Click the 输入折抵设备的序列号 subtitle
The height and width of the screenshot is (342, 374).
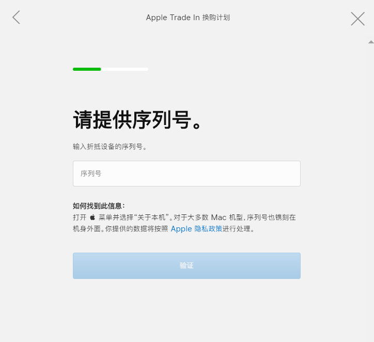click(110, 147)
